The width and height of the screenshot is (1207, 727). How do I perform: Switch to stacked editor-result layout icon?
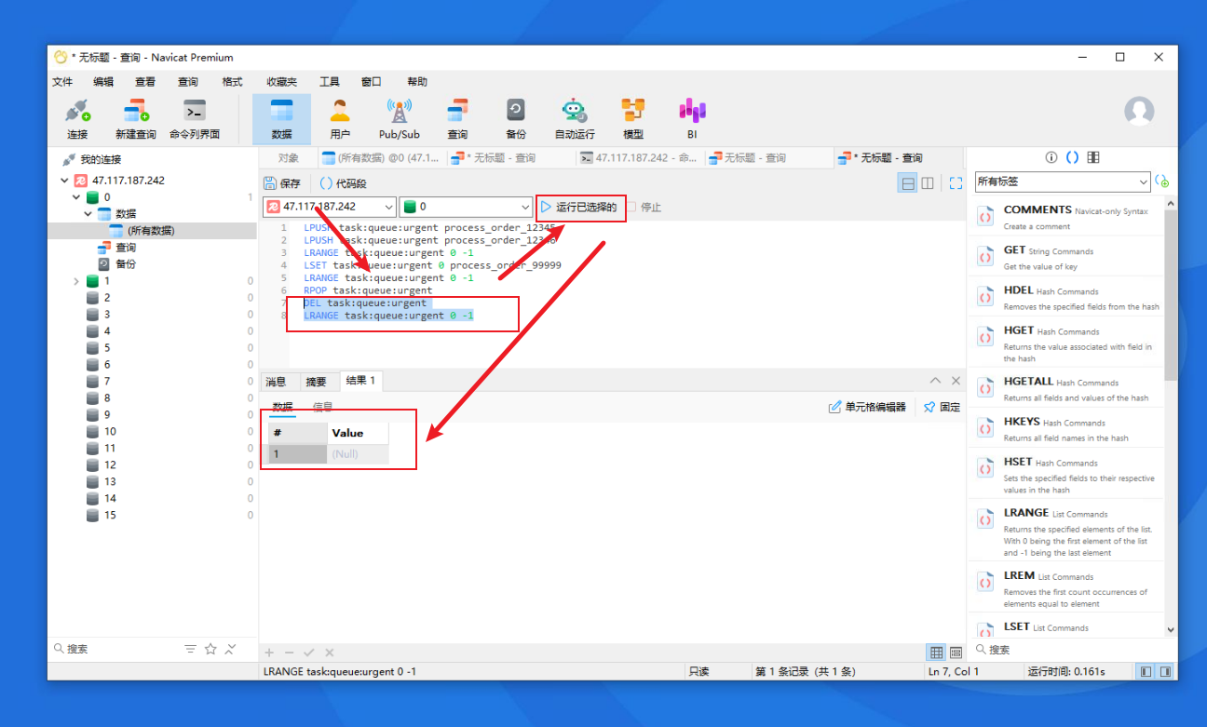(906, 183)
